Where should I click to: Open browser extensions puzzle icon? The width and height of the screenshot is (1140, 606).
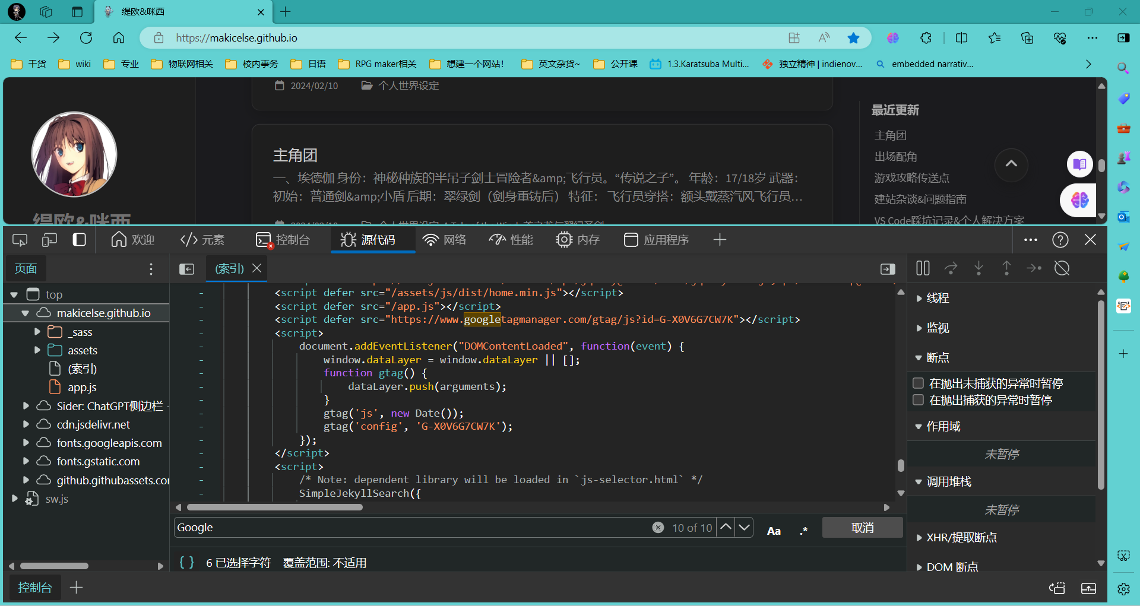point(926,38)
